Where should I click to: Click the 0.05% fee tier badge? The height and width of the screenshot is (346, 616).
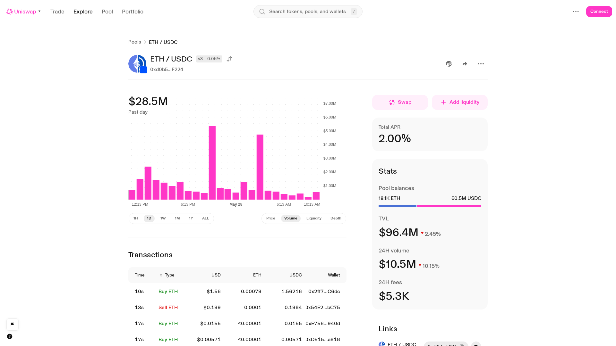point(214,59)
